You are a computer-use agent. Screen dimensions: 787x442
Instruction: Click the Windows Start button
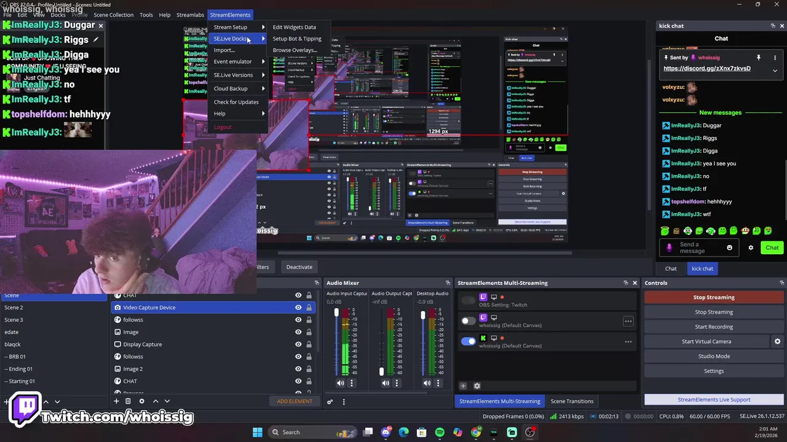click(x=258, y=432)
